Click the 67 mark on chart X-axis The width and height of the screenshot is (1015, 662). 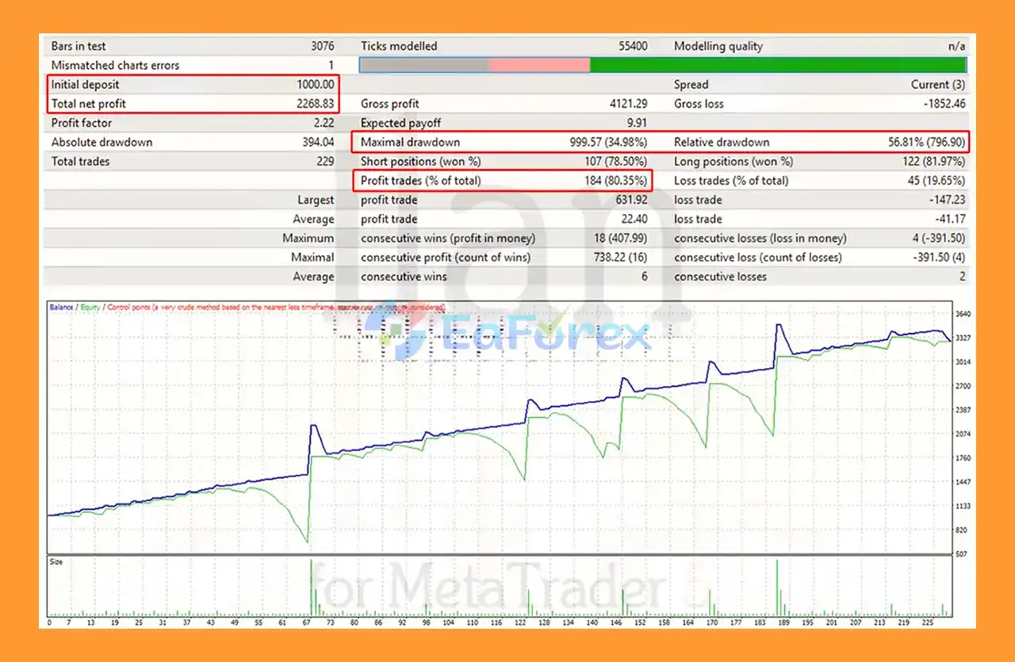(307, 623)
